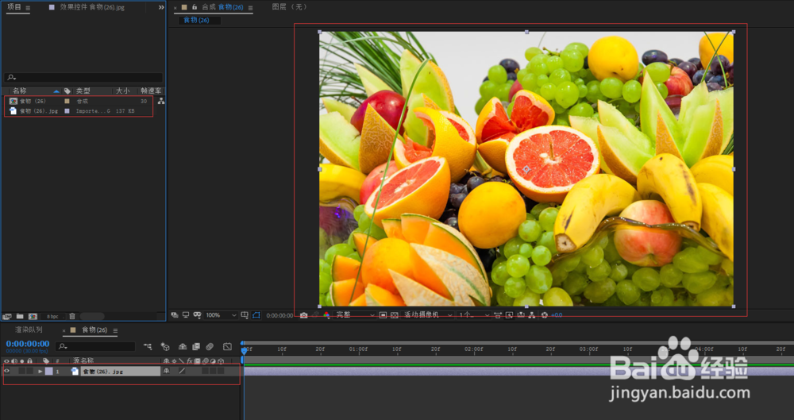Click the viewer timecode 0:00:00:00
This screenshot has width=794, height=420.
(279, 315)
